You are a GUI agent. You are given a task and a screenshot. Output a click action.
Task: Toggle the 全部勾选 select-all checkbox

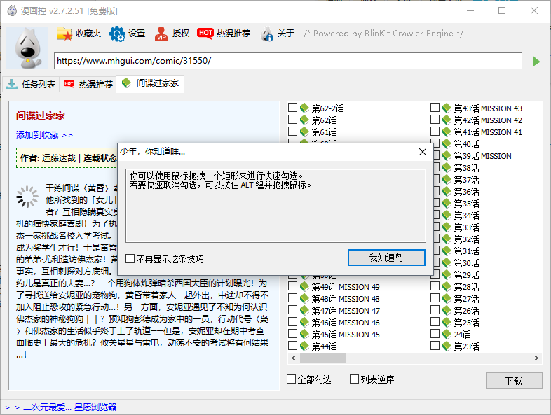tap(292, 379)
